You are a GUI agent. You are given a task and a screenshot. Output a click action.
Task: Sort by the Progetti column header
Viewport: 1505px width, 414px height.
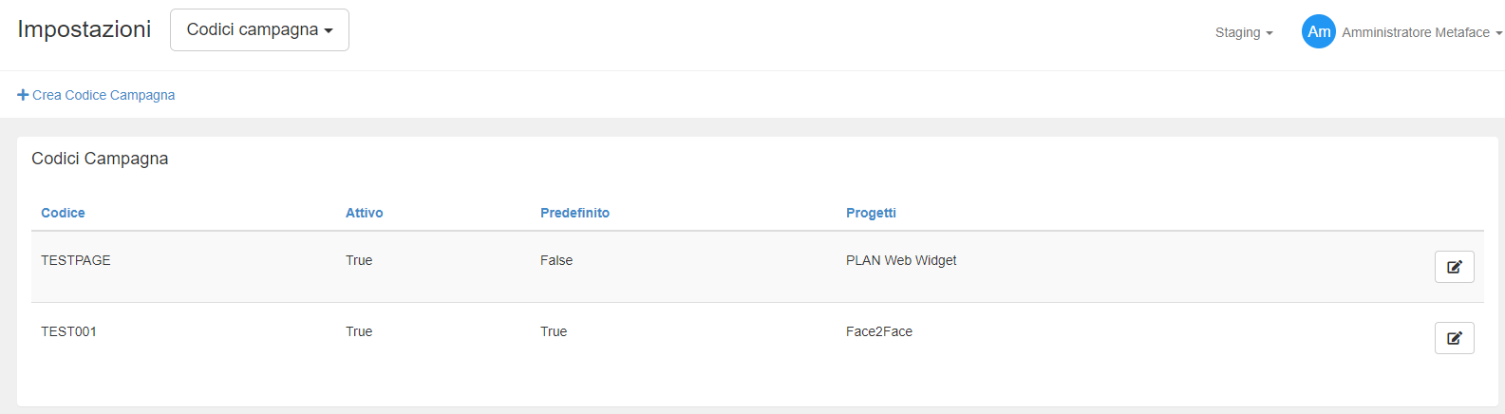871,213
